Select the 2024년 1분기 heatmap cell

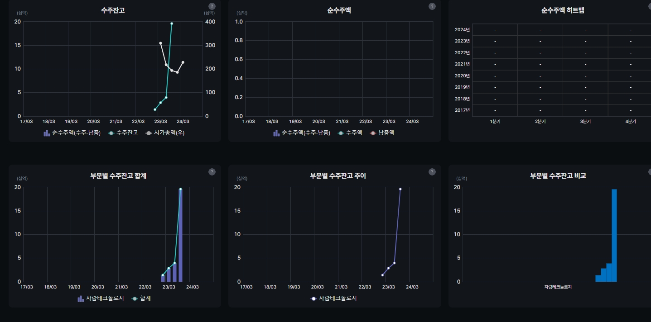495,30
